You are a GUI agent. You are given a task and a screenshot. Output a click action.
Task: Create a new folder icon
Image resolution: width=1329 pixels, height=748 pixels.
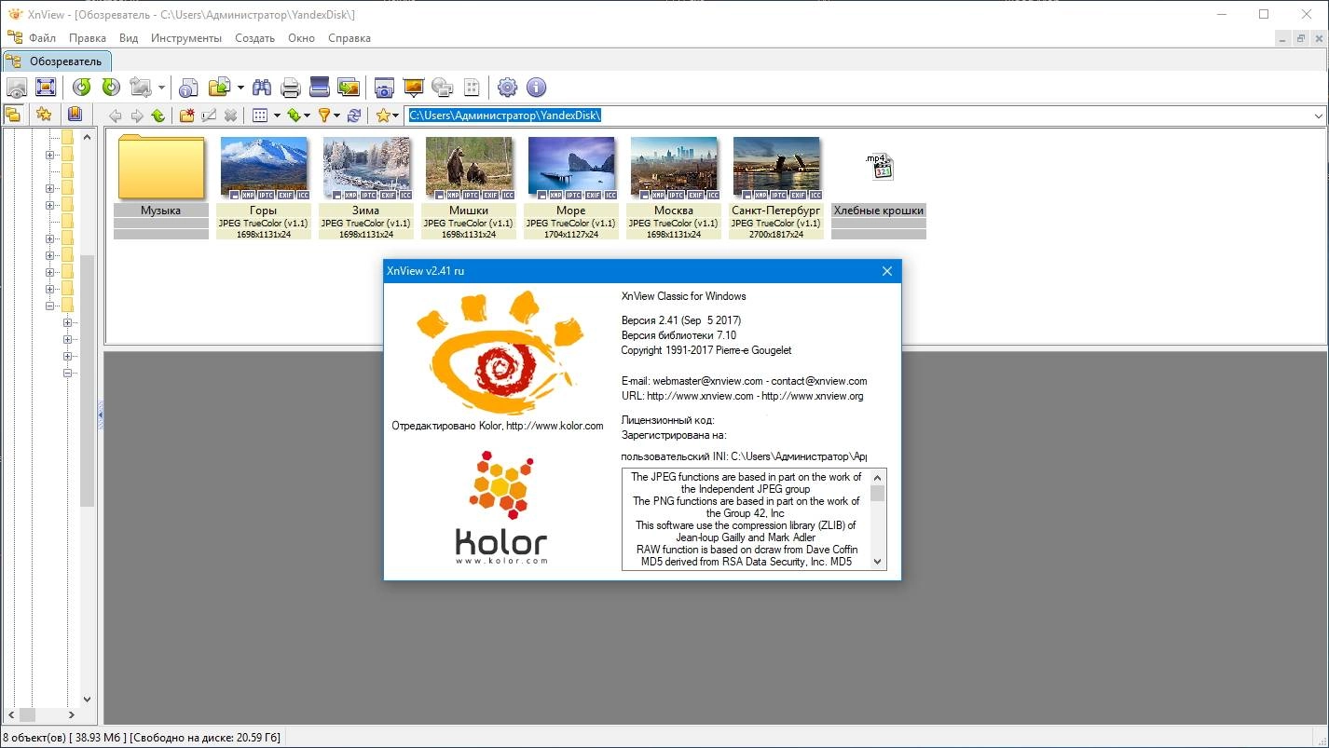click(x=186, y=116)
